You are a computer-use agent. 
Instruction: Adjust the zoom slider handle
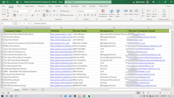pyautogui.click(x=160, y=93)
